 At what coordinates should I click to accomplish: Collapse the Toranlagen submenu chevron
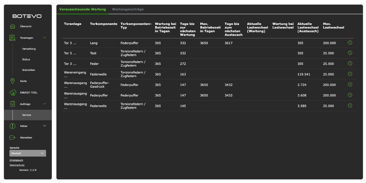click(45, 38)
